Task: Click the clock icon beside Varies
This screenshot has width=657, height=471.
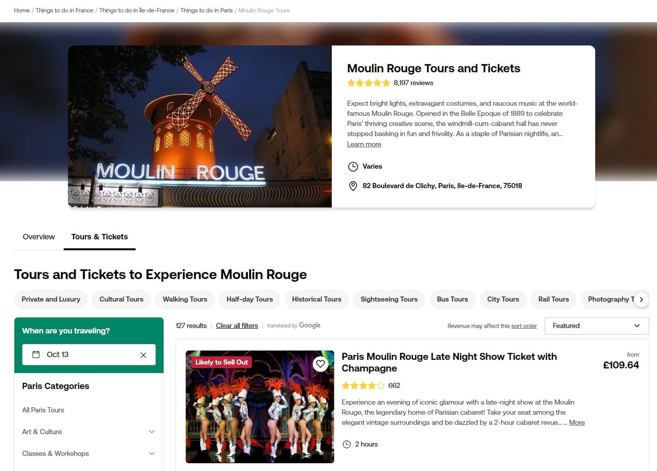Action: tap(353, 167)
